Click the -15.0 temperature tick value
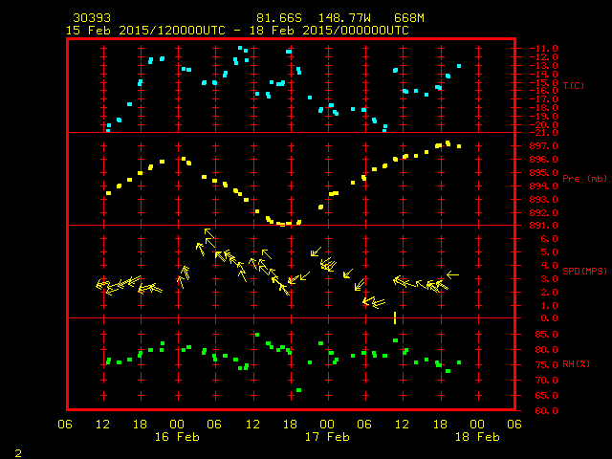Viewport: 612px width, 459px height. pyautogui.click(x=544, y=82)
